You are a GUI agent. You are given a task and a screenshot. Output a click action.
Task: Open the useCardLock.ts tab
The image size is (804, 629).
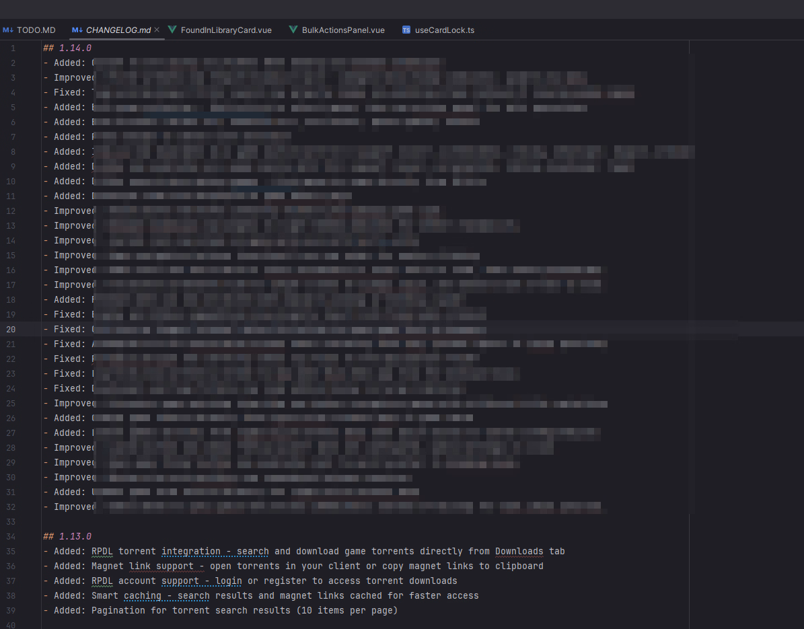click(439, 30)
